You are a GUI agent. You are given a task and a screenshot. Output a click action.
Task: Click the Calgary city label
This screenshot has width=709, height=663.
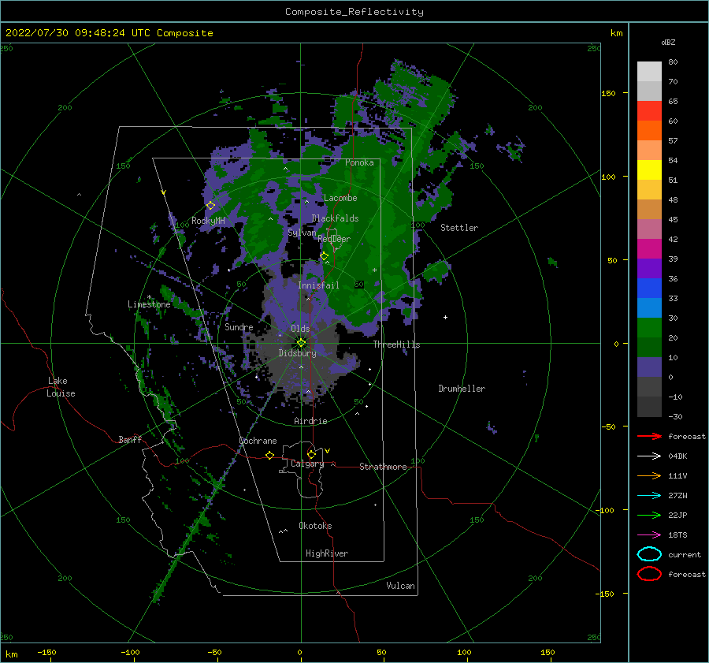(x=307, y=464)
